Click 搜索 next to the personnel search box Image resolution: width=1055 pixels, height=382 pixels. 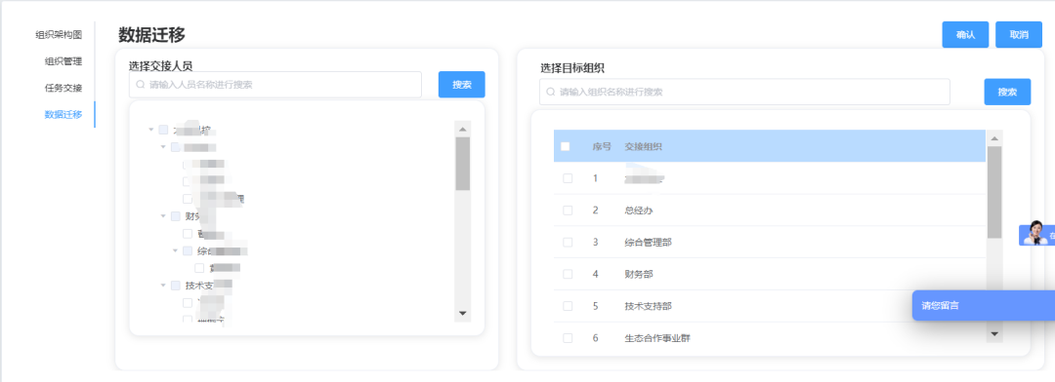[461, 85]
